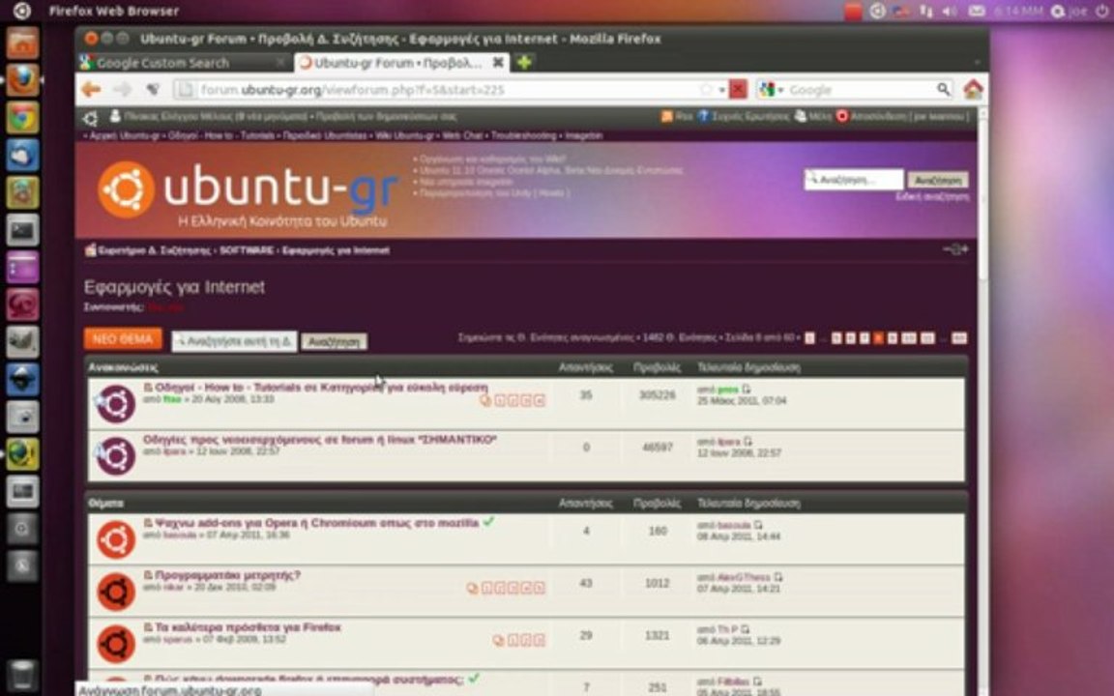Screen dimensions: 1114x696
Task: Click the forum search box in header
Action: click(x=853, y=180)
